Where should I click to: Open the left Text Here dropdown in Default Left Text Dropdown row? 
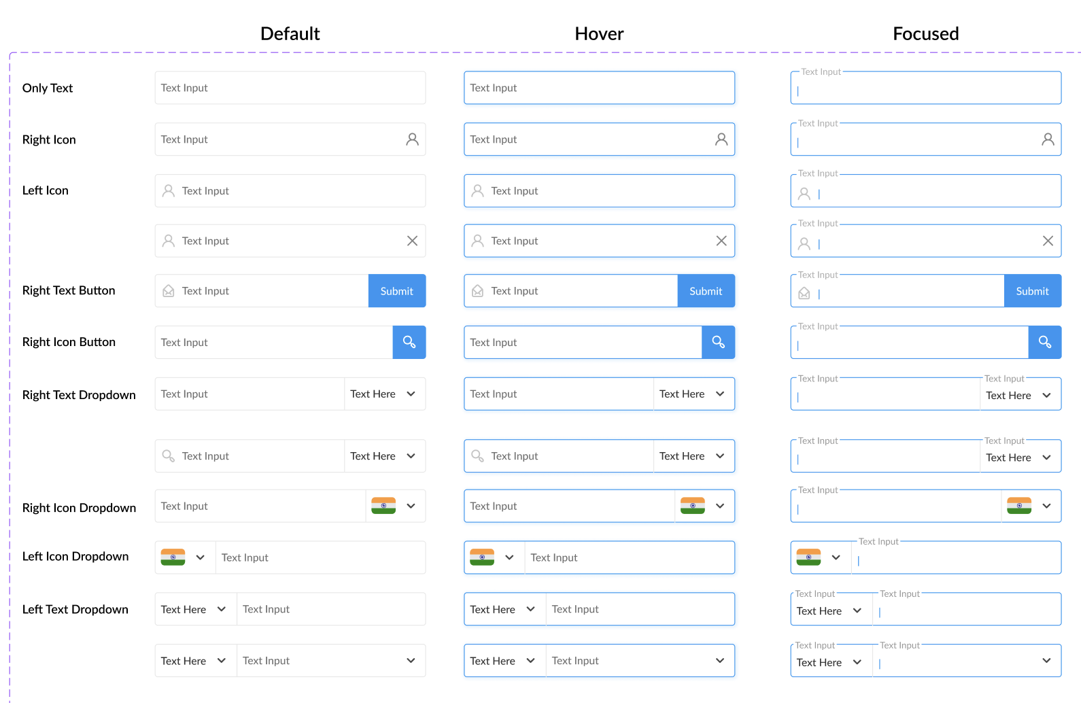(x=196, y=609)
